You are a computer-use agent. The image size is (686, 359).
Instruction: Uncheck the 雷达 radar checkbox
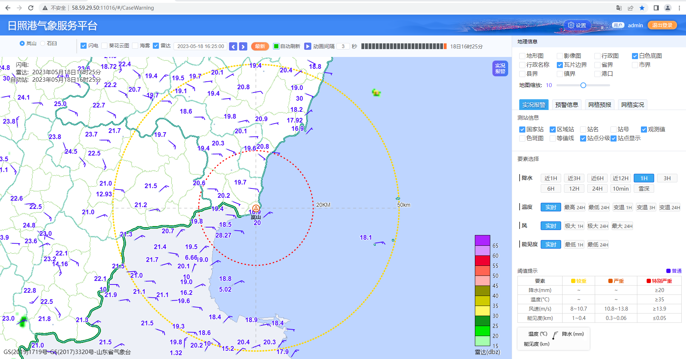pyautogui.click(x=156, y=46)
